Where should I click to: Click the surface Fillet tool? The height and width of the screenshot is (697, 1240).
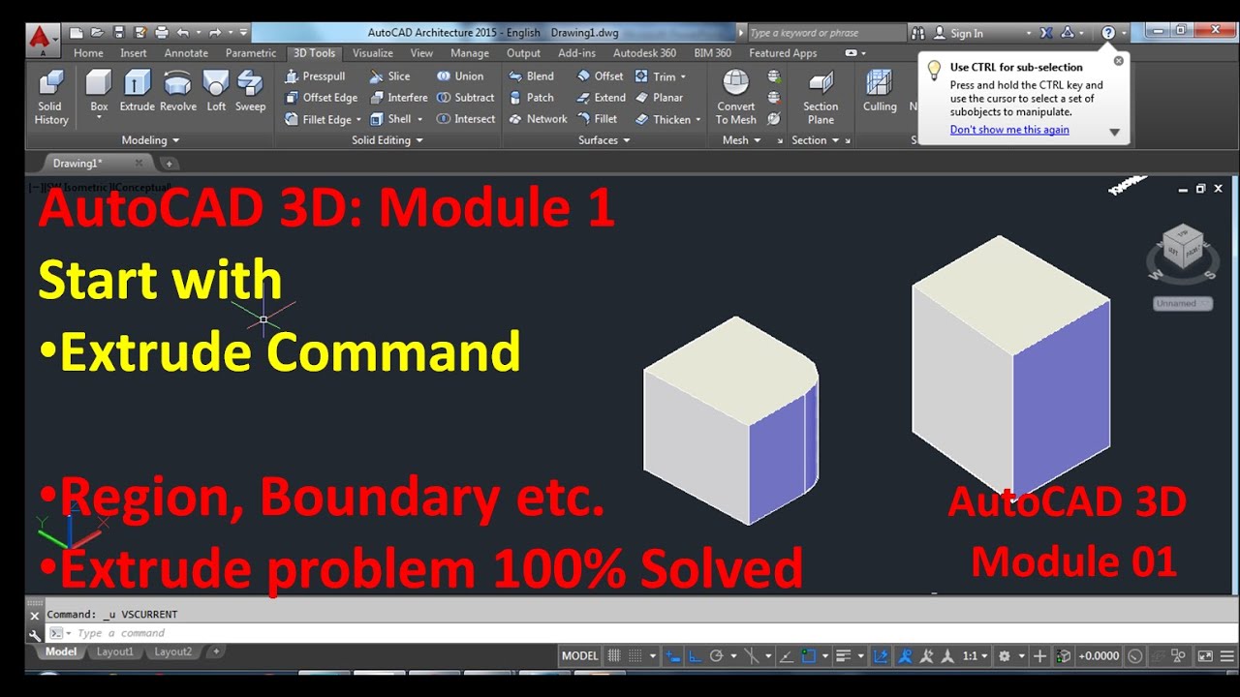[597, 119]
